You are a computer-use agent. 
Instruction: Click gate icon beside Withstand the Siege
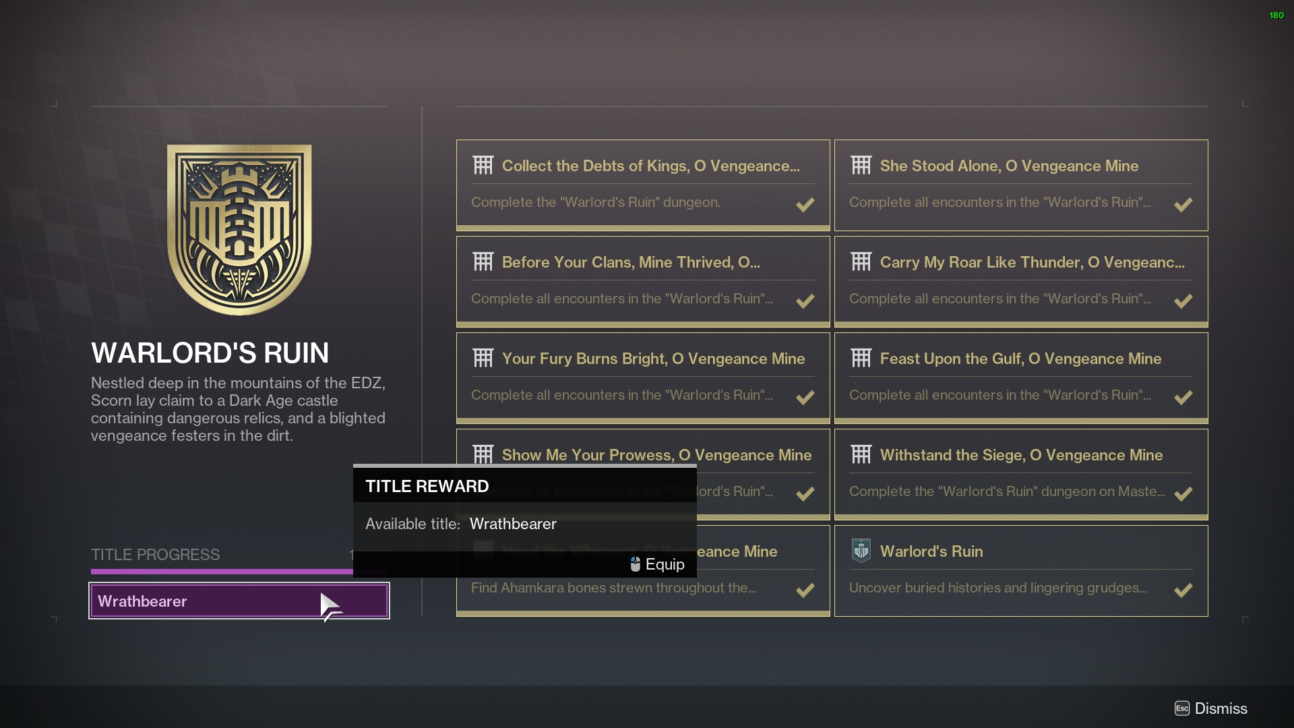861,454
